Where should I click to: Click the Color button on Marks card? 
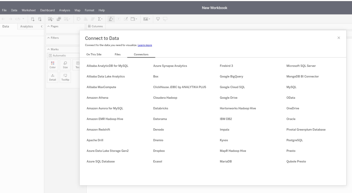pyautogui.click(x=53, y=65)
